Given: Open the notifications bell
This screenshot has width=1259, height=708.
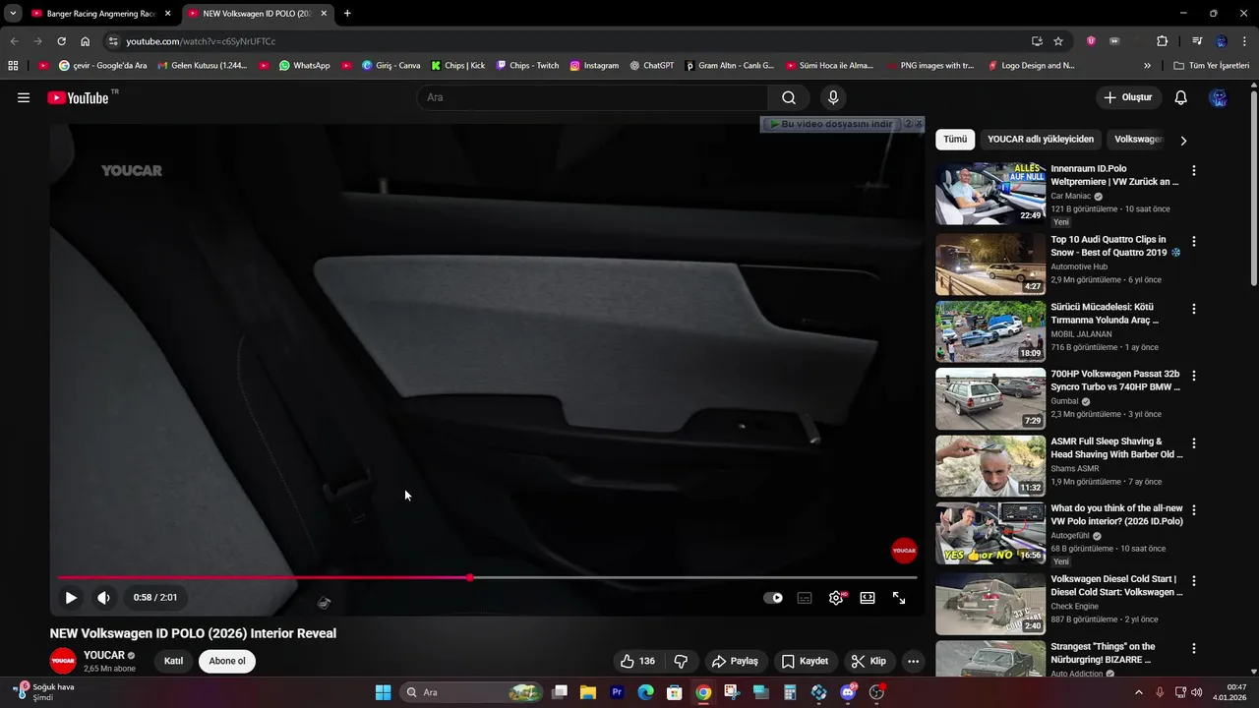Looking at the screenshot, I should click(1181, 97).
